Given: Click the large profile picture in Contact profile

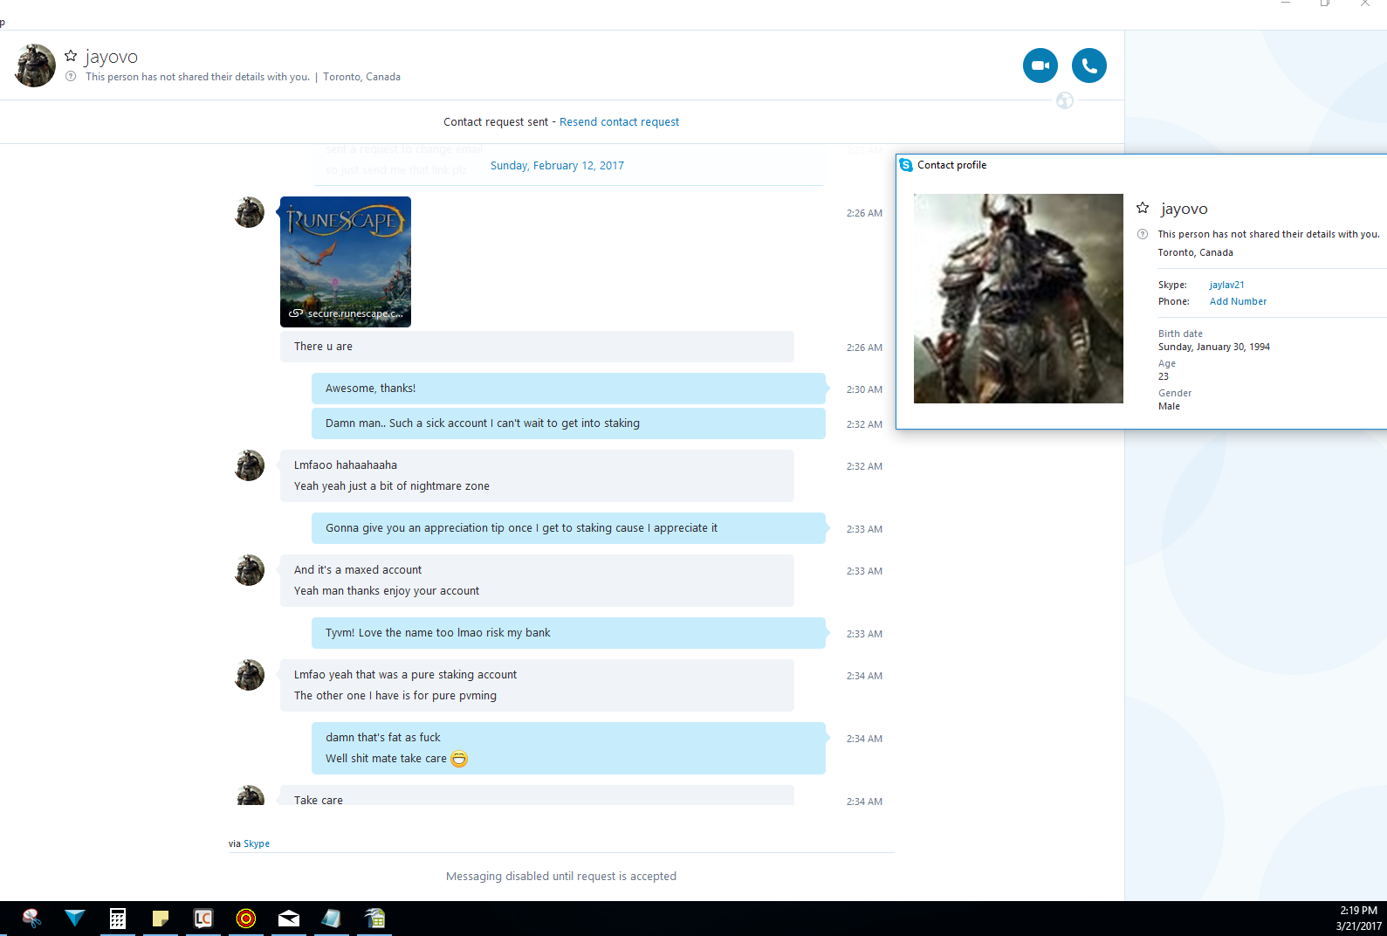Looking at the screenshot, I should [1019, 299].
